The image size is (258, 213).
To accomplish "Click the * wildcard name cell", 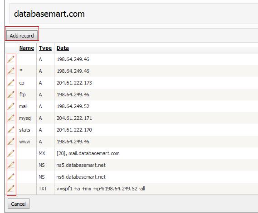I will pyautogui.click(x=21, y=71).
